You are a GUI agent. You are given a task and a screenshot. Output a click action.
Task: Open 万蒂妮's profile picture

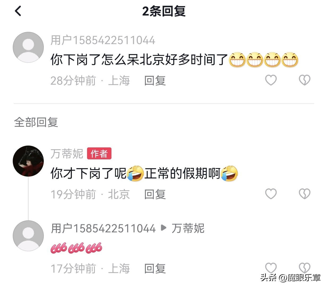point(28,161)
